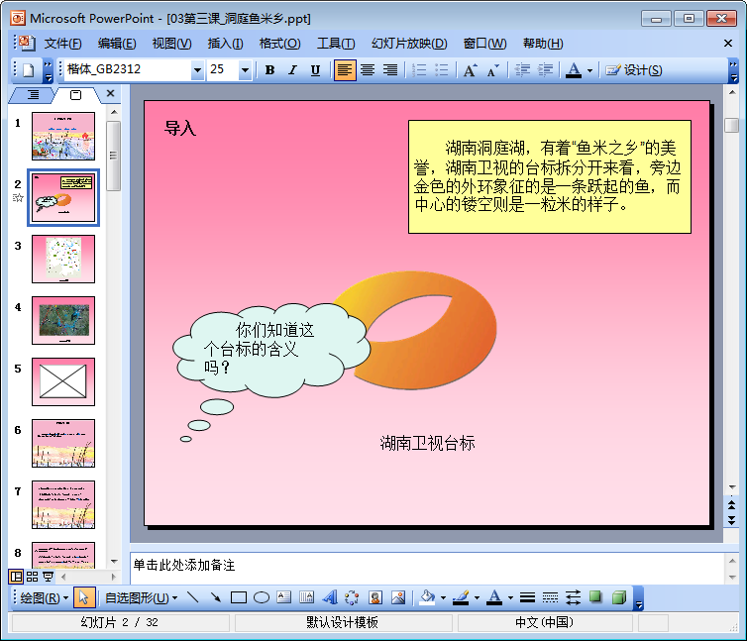Viewport: 747px width, 641px height.
Task: Open the 插入(I) menu
Action: pyautogui.click(x=225, y=44)
